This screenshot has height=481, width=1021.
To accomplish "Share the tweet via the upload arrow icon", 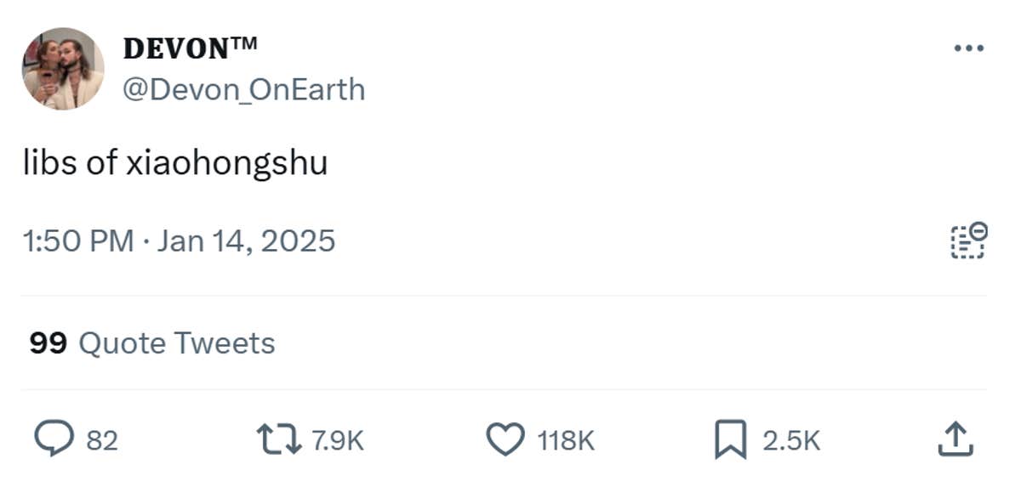I will coord(954,439).
